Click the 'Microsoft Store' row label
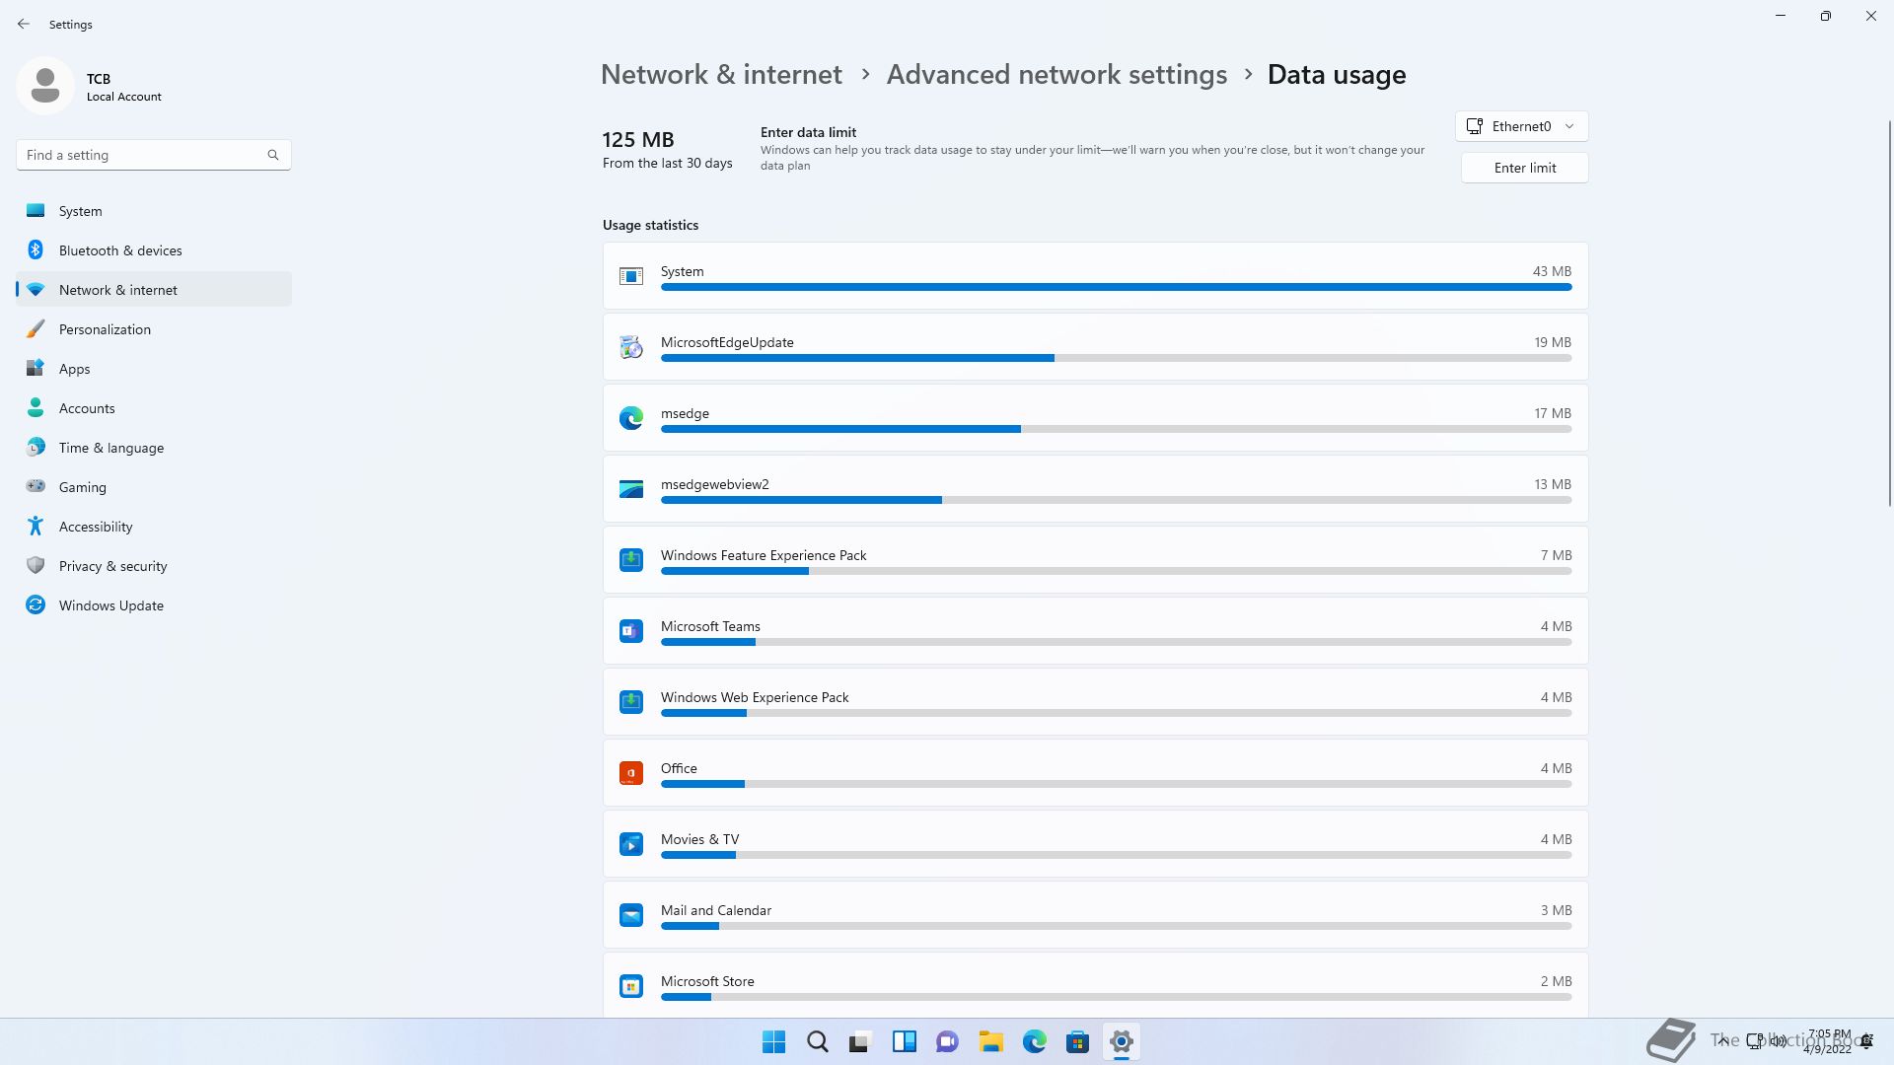The height and width of the screenshot is (1065, 1894). [x=707, y=981]
